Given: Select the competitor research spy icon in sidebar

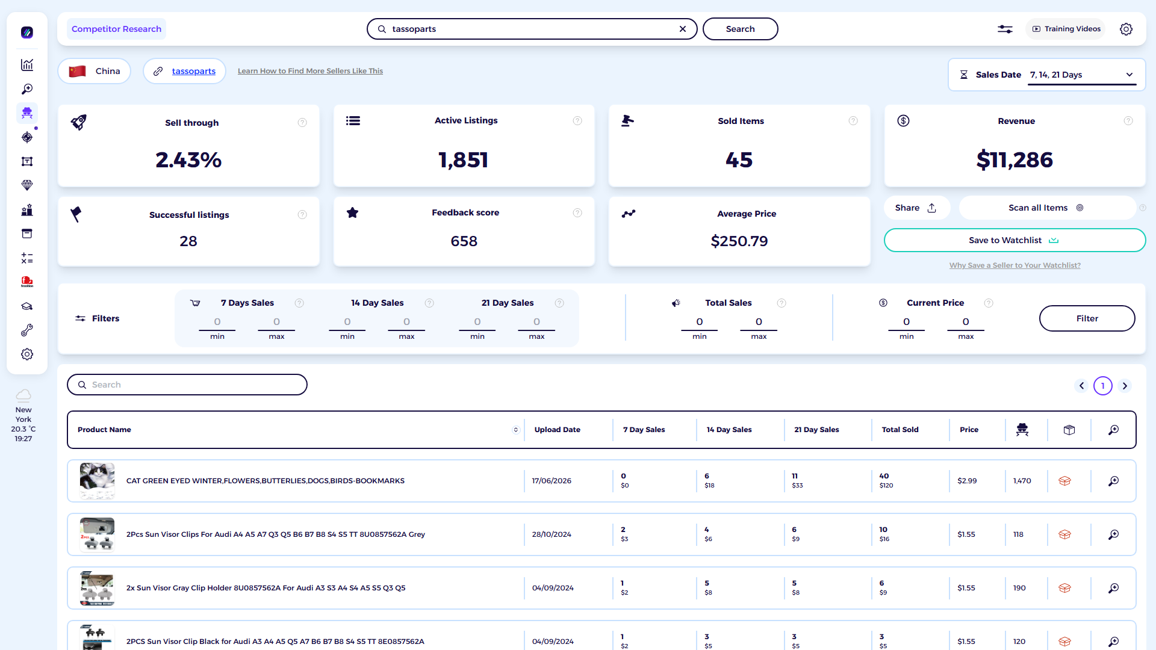Looking at the screenshot, I should [x=27, y=113].
